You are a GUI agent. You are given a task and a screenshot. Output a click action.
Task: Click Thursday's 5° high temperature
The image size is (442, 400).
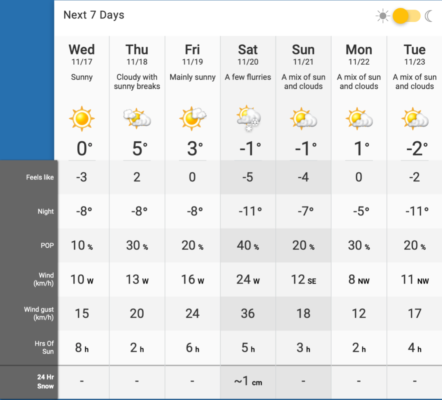(140, 149)
